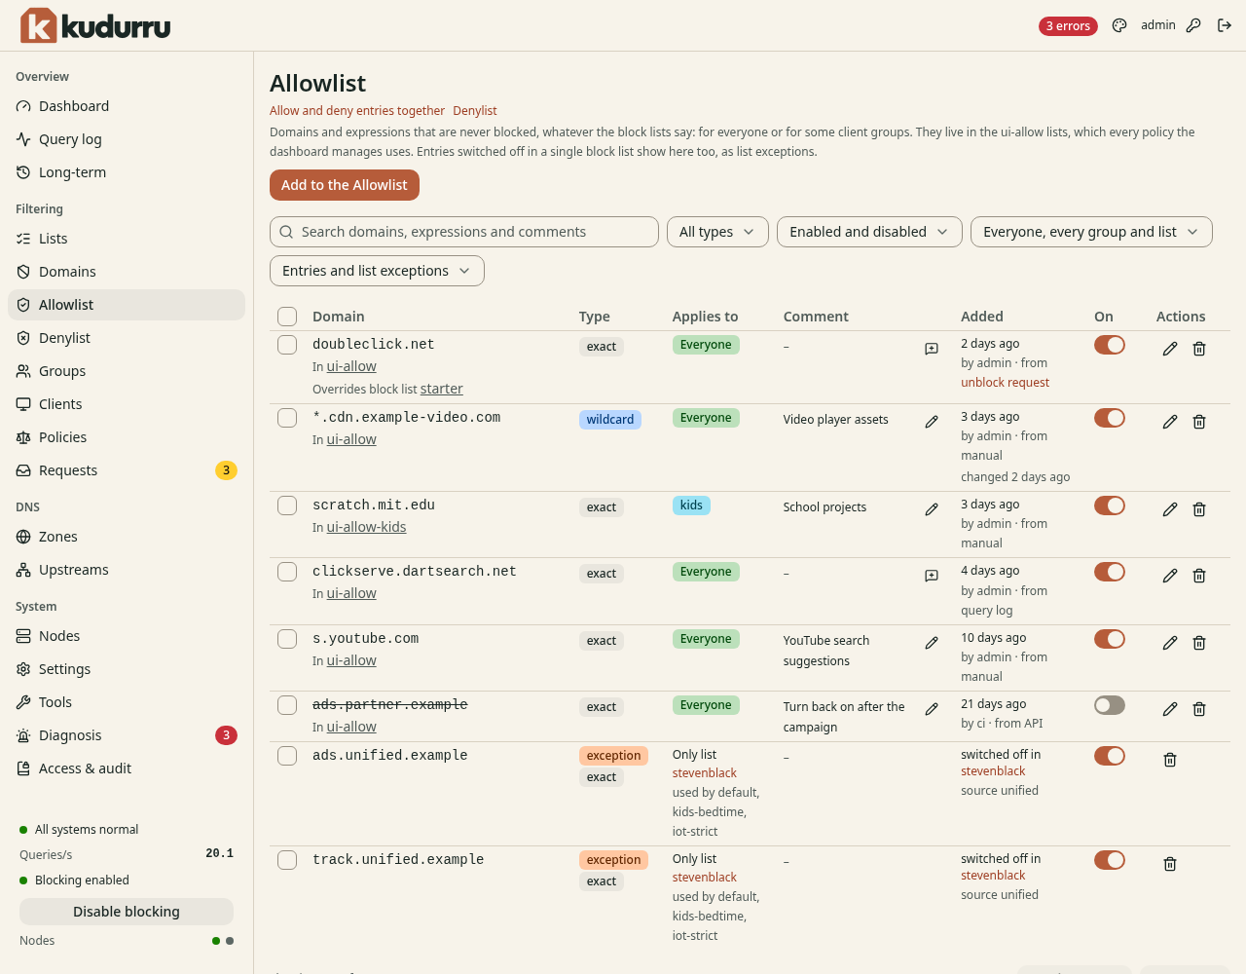This screenshot has width=1246, height=974.
Task: Edit the Video player assets comment
Action: point(932,422)
